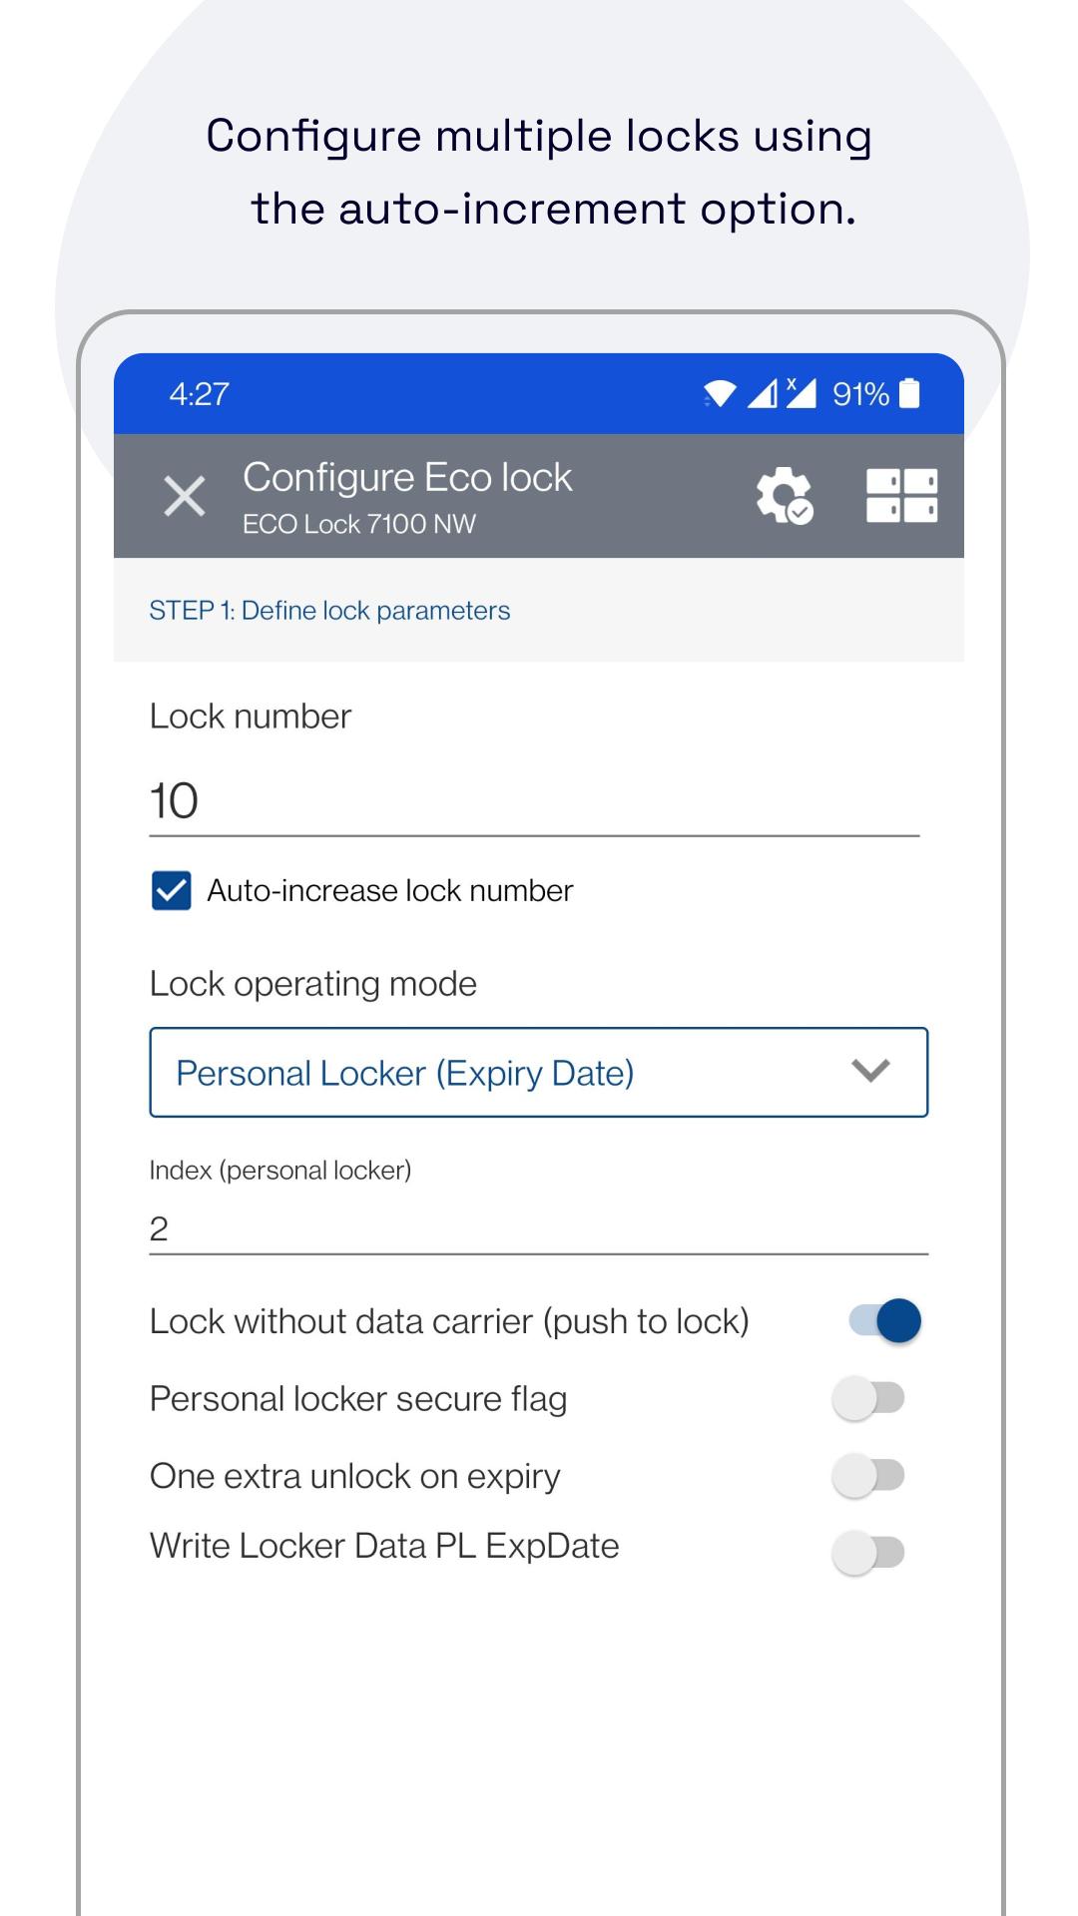Open the gear settings with checkmark icon
The image size is (1078, 1916).
tap(784, 495)
